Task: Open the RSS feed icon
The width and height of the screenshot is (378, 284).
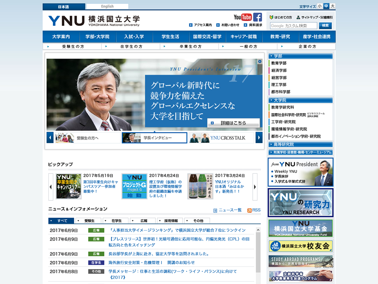Action: point(249,210)
